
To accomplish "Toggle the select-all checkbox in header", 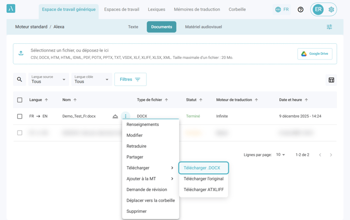I will (20, 100).
